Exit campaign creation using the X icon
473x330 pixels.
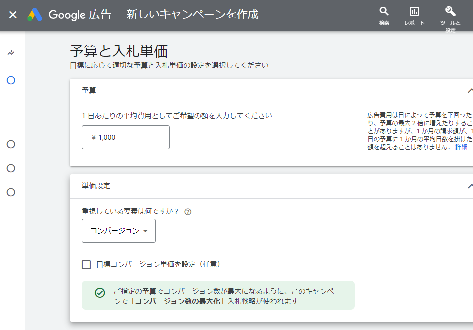(x=12, y=15)
